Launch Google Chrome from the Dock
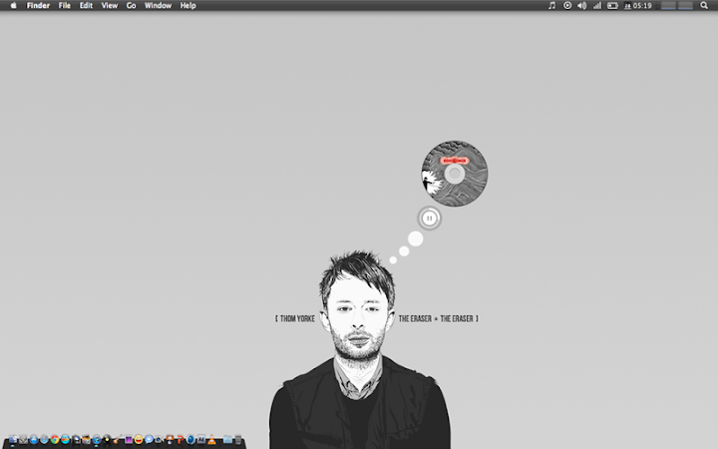 pos(55,439)
